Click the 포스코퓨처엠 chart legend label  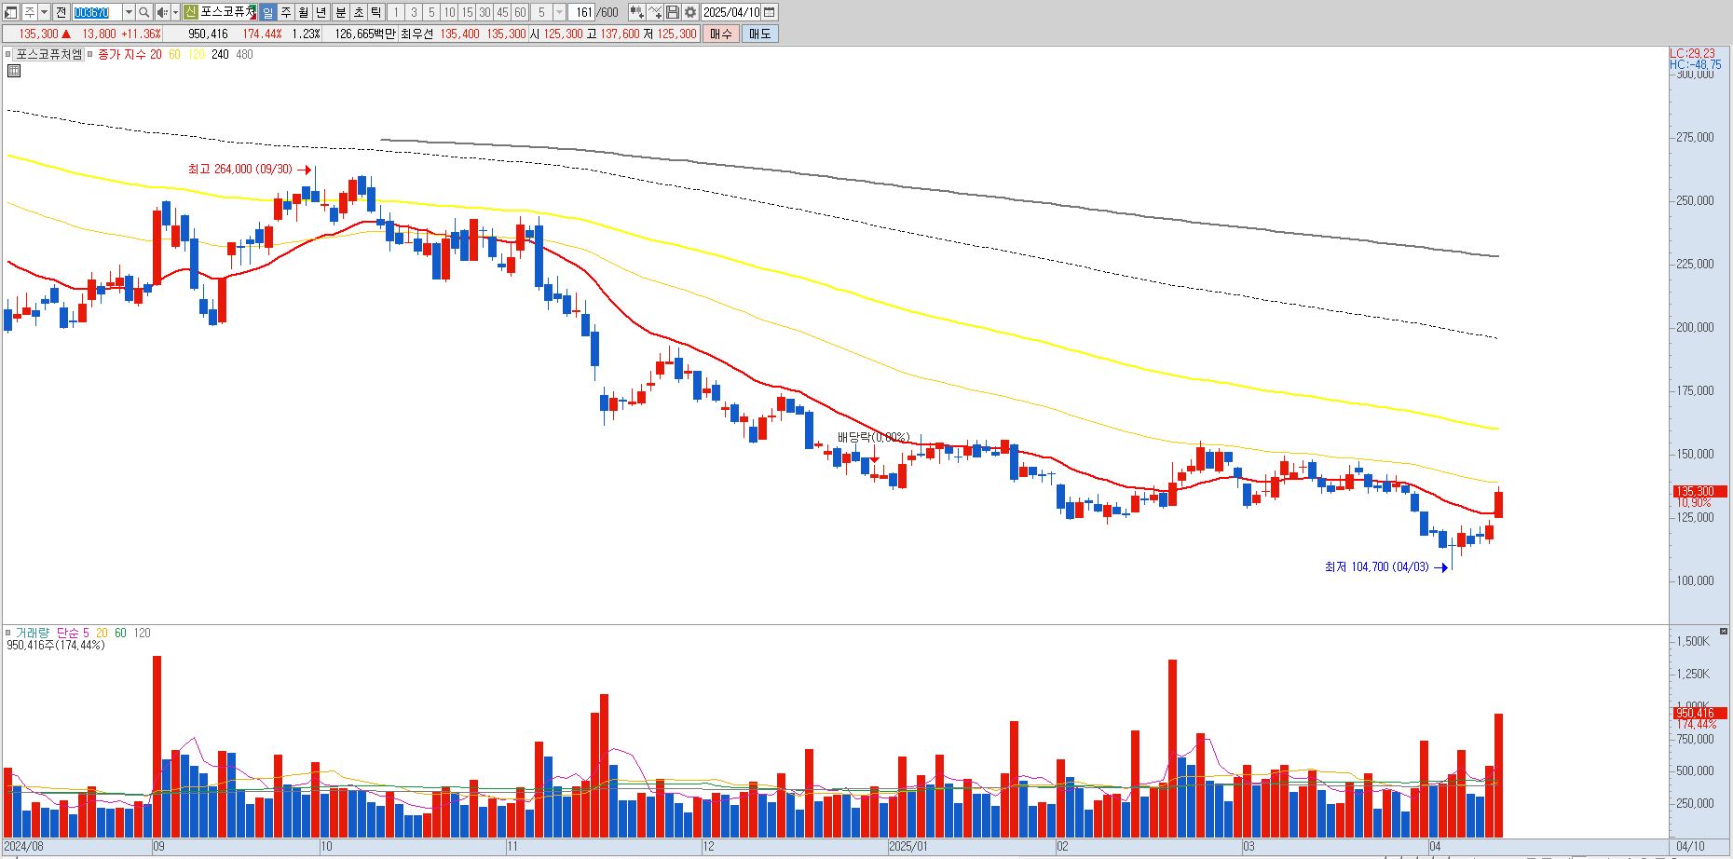49,54
